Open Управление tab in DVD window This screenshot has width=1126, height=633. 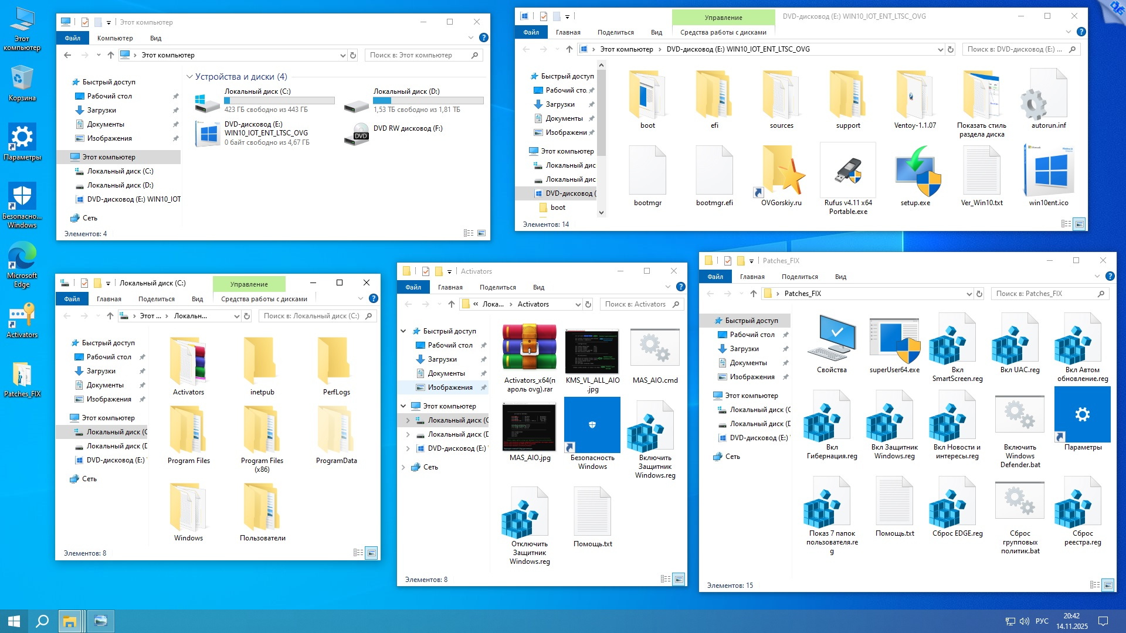click(723, 18)
